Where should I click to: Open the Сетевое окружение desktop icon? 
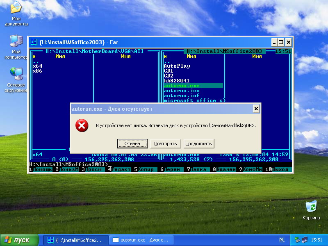point(16,80)
